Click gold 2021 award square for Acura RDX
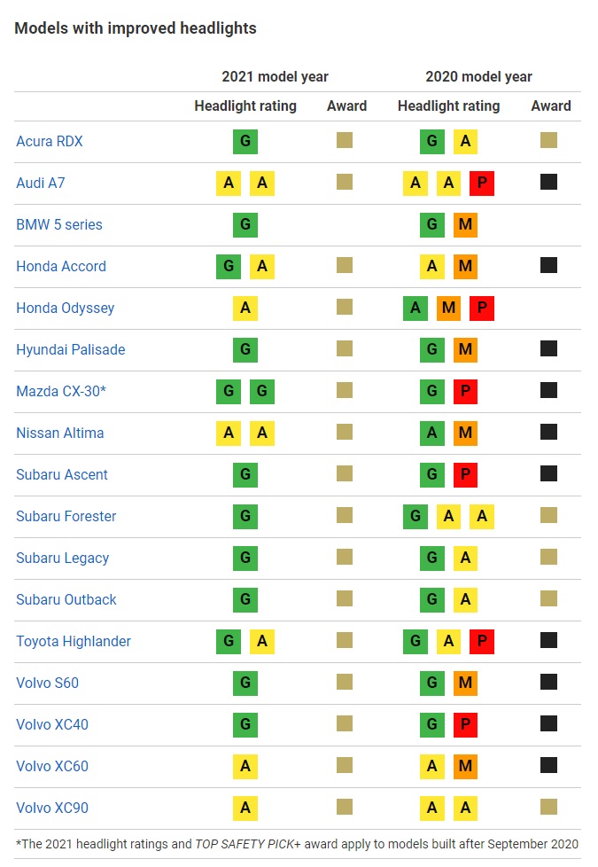Viewport: 598px width, 867px height. pos(345,140)
